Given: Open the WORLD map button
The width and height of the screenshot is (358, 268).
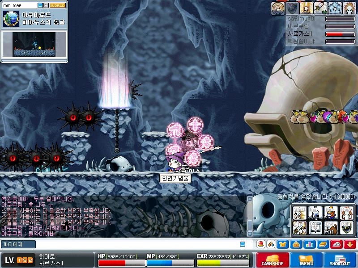Looking at the screenshot, I should tap(58, 5).
